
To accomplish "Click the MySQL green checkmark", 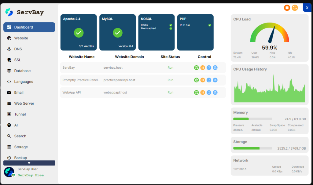I will pyautogui.click(x=118, y=33).
